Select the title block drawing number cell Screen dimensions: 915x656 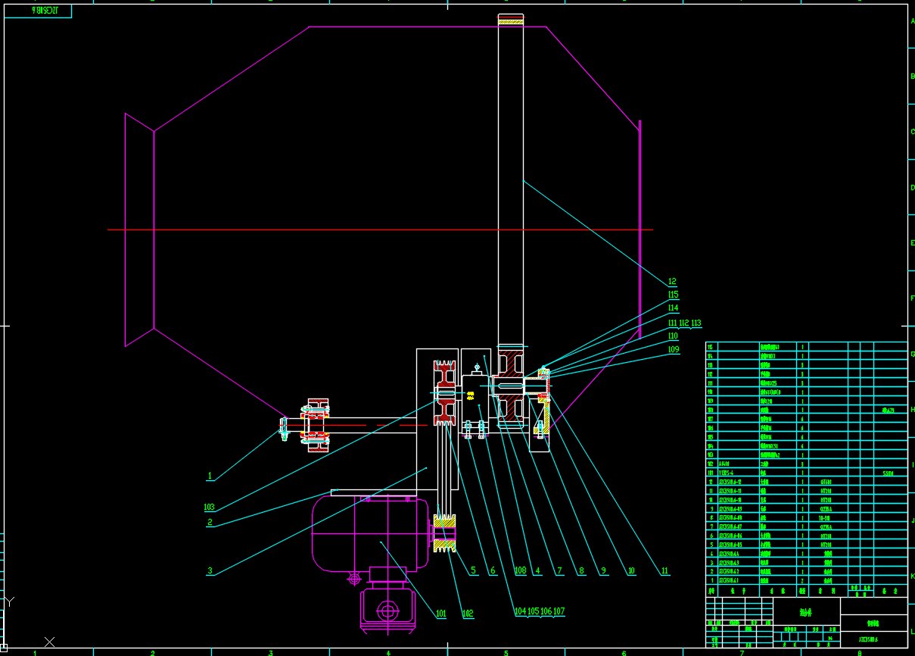[x=873, y=639]
